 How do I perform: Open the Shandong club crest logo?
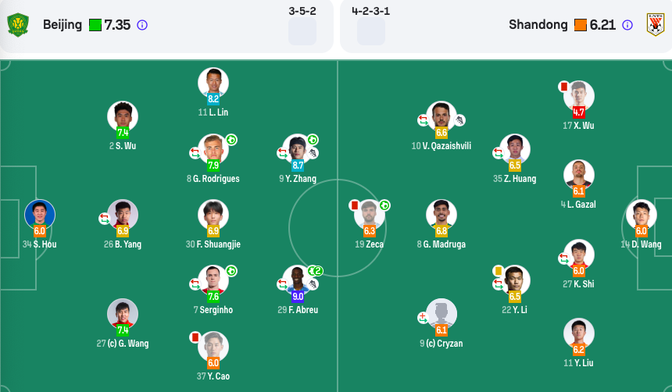(x=656, y=25)
